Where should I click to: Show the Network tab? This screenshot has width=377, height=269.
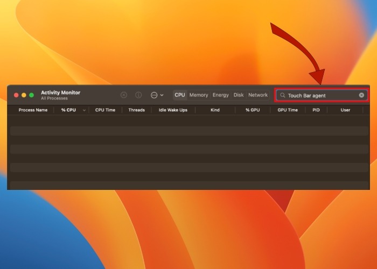pos(258,95)
